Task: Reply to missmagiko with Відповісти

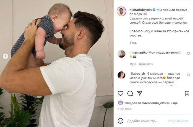Action: (x=146, y=64)
